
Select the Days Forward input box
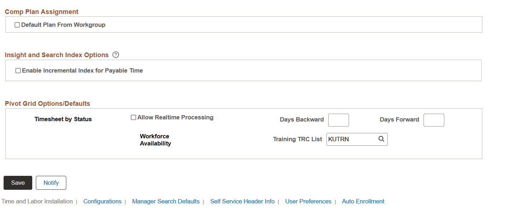[x=434, y=120]
